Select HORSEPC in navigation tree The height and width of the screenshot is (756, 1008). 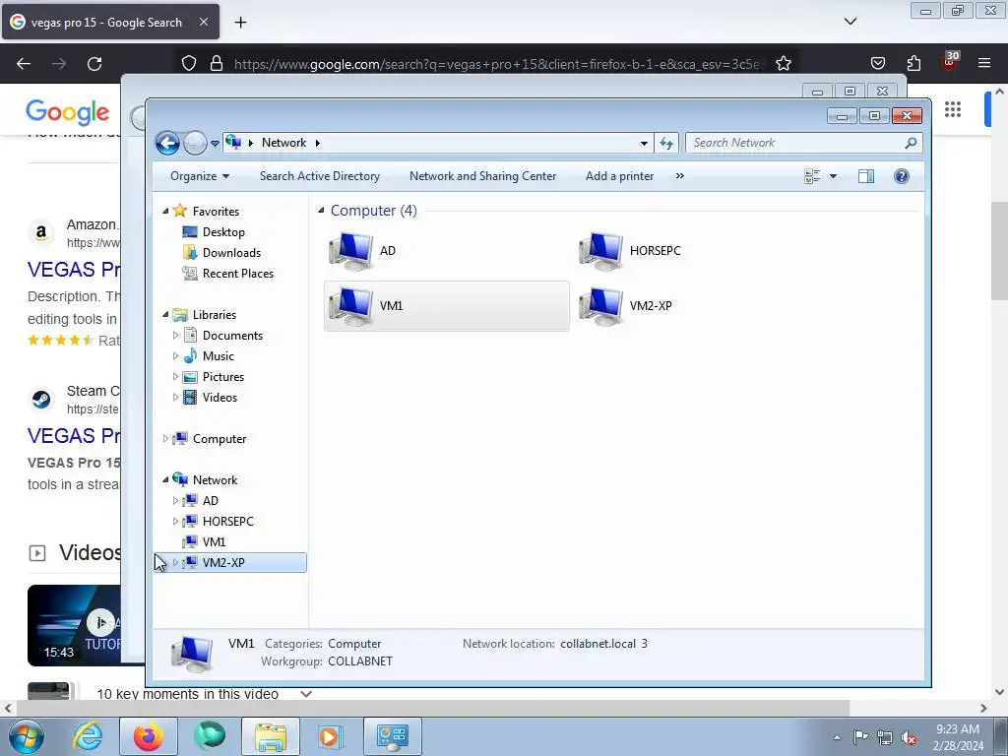coord(227,522)
